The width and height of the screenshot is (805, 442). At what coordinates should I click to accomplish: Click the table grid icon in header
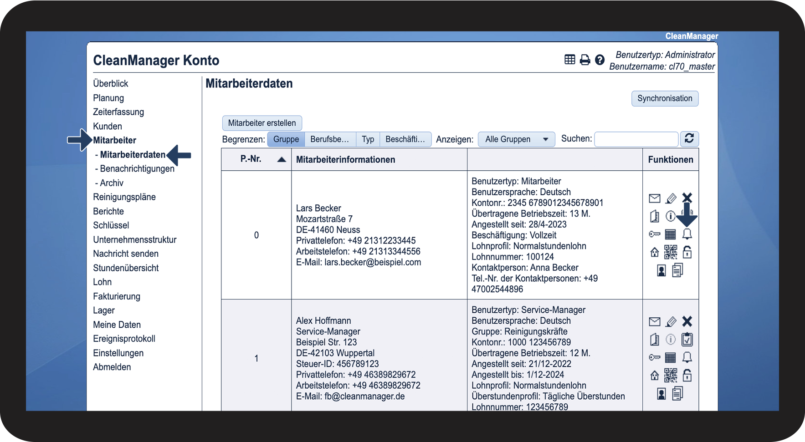pos(569,60)
